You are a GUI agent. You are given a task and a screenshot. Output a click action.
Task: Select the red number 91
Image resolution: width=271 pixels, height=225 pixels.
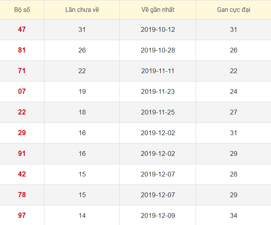point(22,153)
